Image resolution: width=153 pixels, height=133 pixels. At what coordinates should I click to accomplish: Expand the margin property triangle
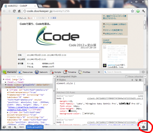pyautogui.click(x=69, y=101)
